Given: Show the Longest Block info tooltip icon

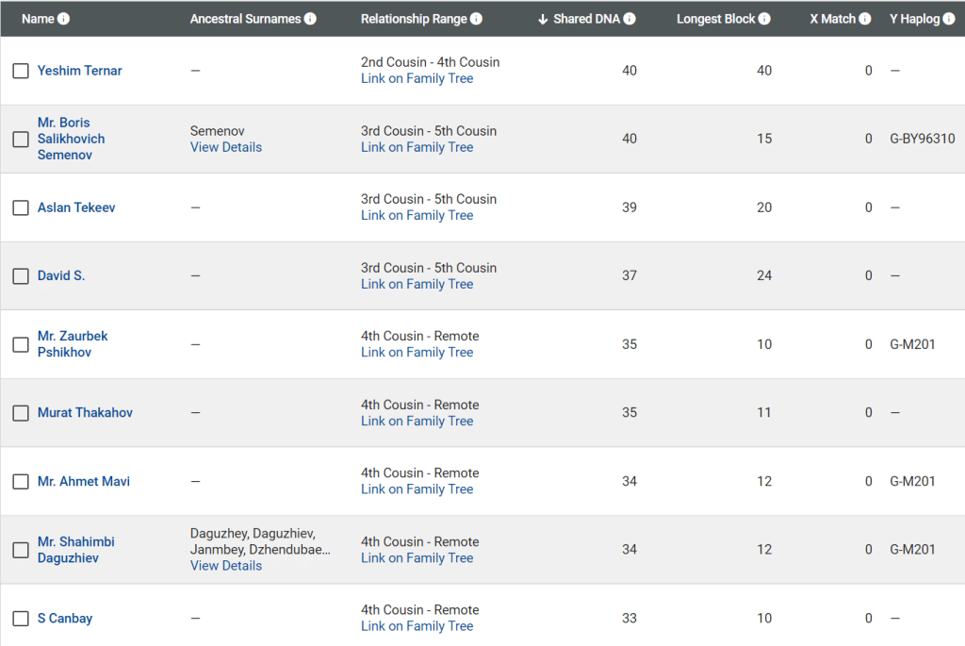Looking at the screenshot, I should click(764, 19).
